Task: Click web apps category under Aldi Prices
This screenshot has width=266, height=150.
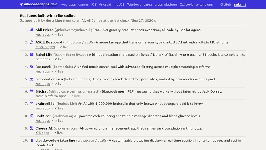Action: [43, 34]
